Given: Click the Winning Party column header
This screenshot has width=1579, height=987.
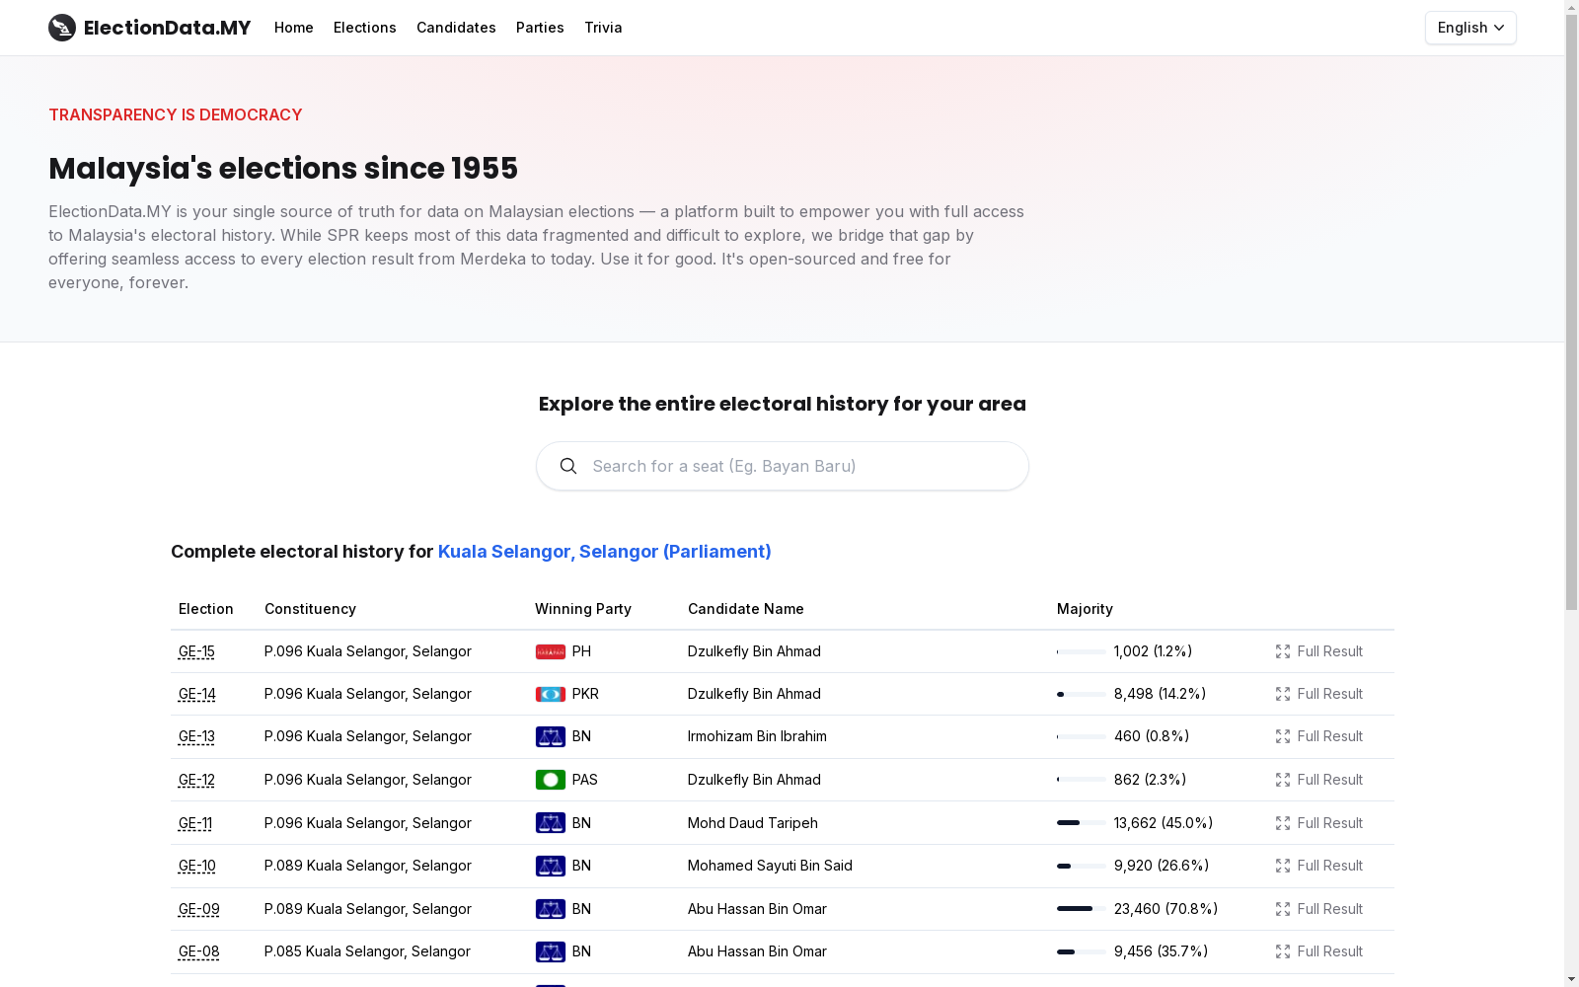Looking at the screenshot, I should pyautogui.click(x=583, y=609).
